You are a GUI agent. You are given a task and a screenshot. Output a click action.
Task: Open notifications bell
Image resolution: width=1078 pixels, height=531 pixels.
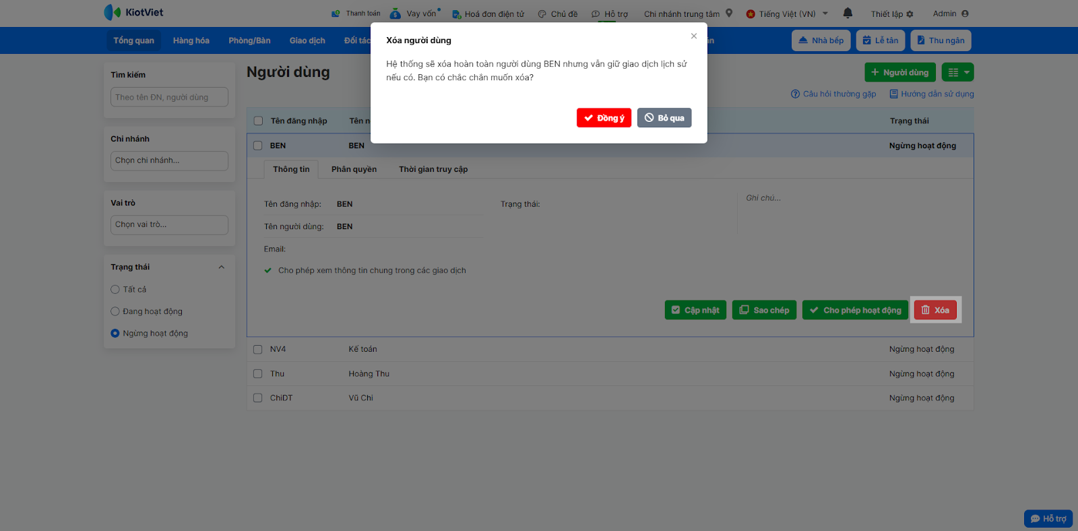(x=848, y=13)
